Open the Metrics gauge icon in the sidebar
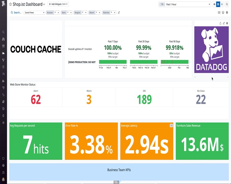Image resolution: width=231 pixels, height=184 pixels. tap(3, 74)
